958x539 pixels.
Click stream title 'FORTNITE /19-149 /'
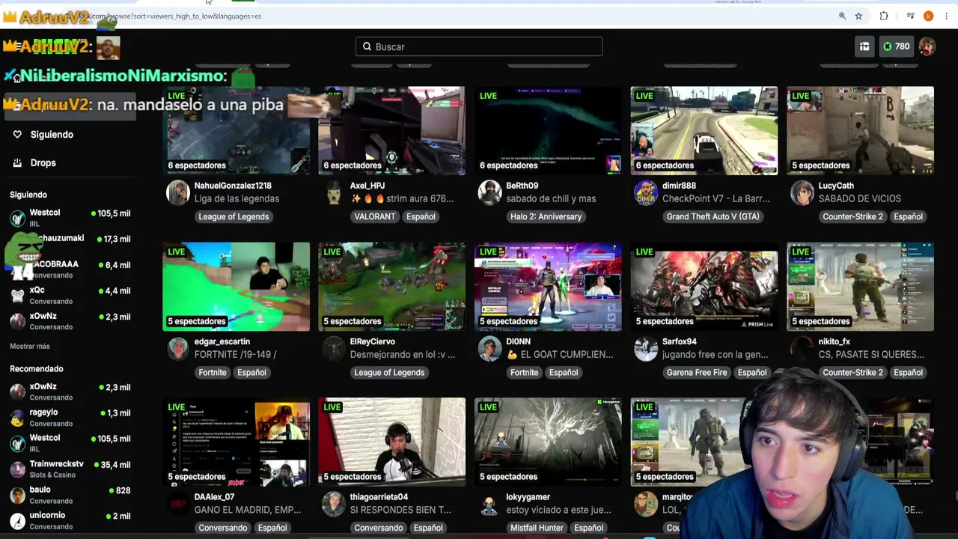coord(236,354)
